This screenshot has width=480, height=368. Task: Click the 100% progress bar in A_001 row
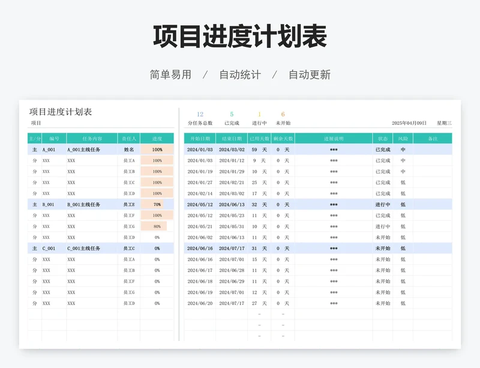click(x=157, y=149)
